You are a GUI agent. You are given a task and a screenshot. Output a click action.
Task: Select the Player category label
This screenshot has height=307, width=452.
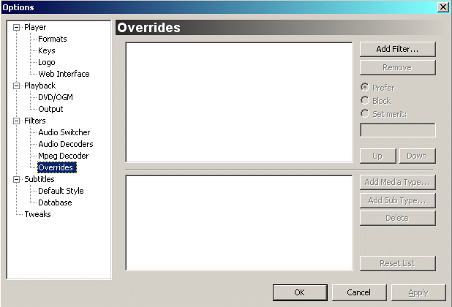[x=35, y=27]
